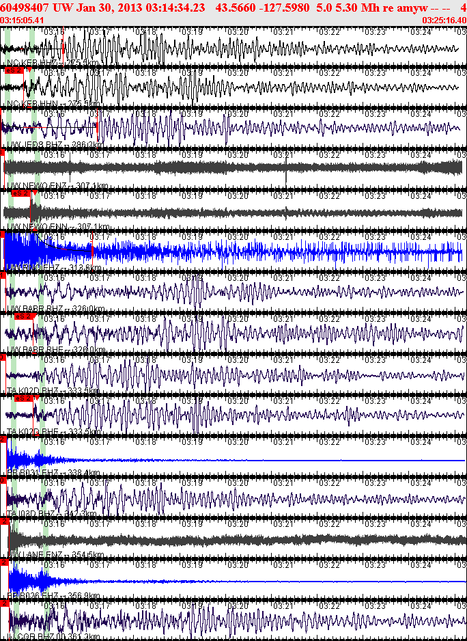
Task: Click the red P-pick flag '0' on TA K02D BHZ
Action: [x=3, y=357]
